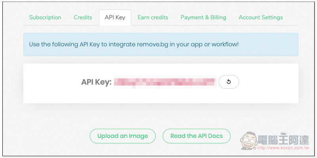
Task: Select the API Key tab
Action: coord(115,17)
